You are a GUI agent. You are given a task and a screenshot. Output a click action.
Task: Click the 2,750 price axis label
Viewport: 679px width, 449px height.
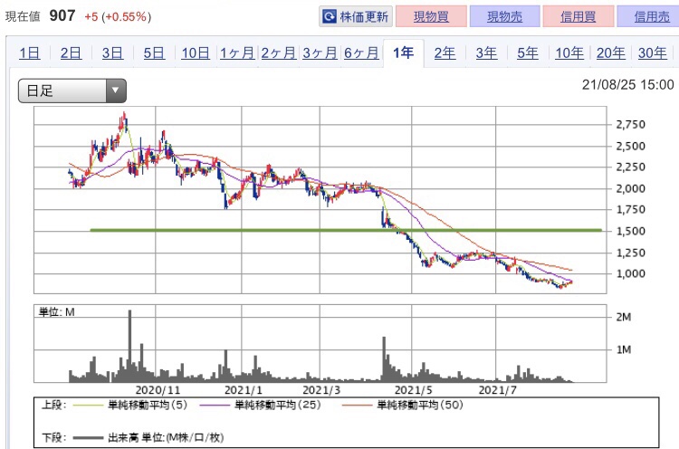[x=630, y=125]
